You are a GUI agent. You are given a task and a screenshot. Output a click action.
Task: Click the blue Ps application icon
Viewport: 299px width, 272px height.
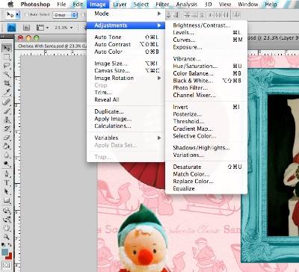click(x=11, y=28)
